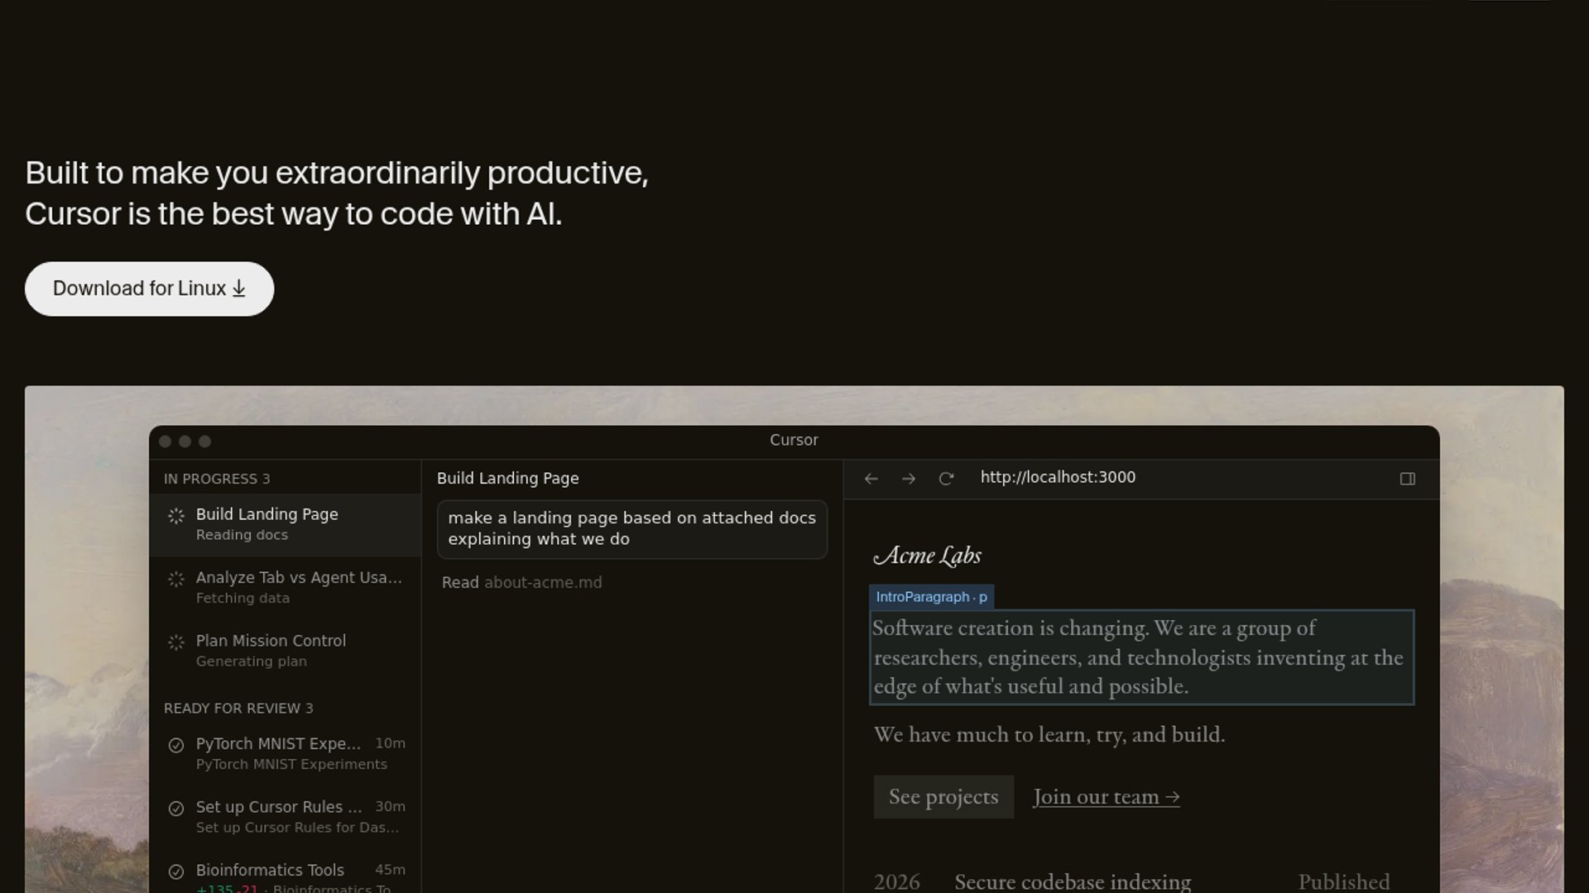This screenshot has width=1589, height=893.
Task: Click checkmark icon beside Bioinformatics Tools
Action: tap(176, 872)
